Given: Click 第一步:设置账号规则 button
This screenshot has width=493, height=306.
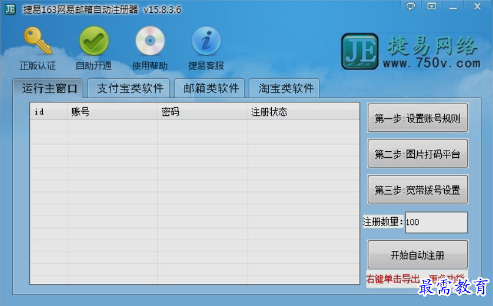Looking at the screenshot, I should click(417, 118).
